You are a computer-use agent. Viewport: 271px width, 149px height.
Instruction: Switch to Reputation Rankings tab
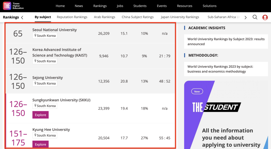[72, 17]
